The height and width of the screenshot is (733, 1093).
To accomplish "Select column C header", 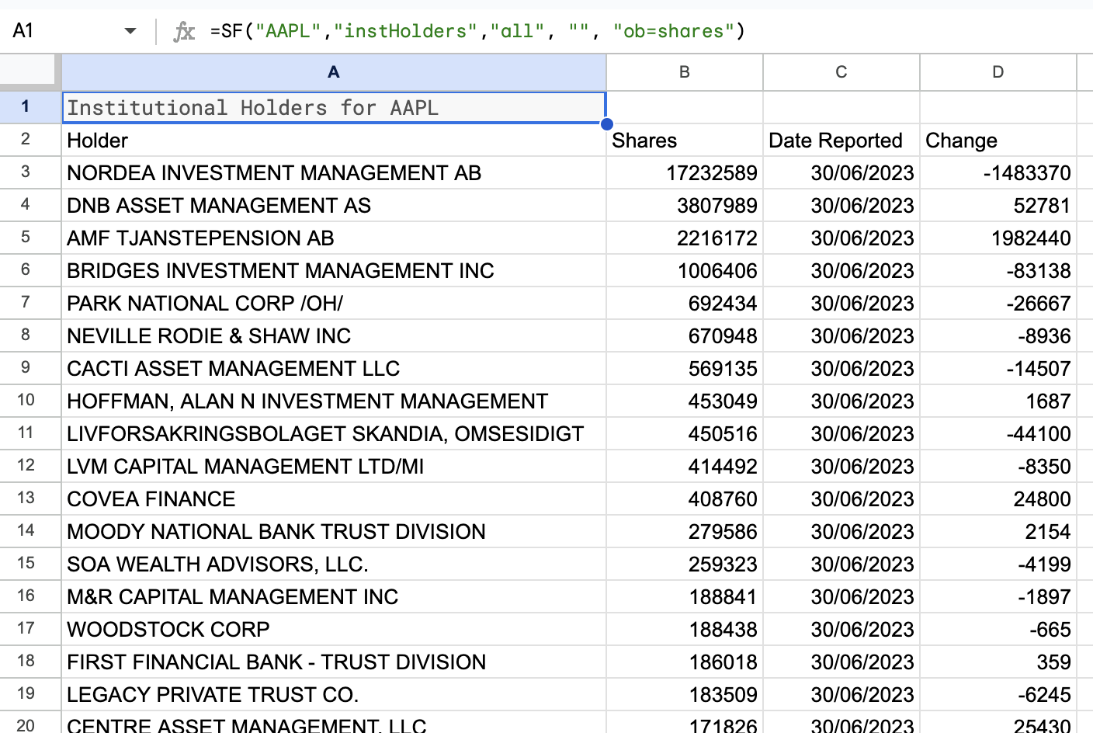I will pyautogui.click(x=841, y=72).
